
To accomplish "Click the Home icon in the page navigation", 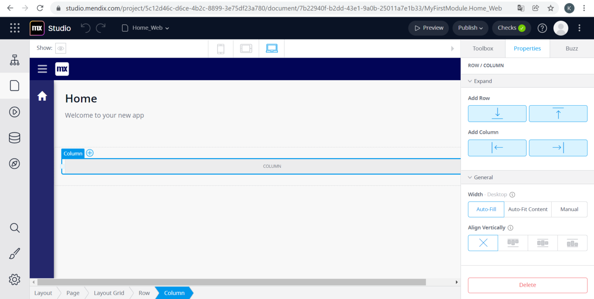I will point(42,96).
